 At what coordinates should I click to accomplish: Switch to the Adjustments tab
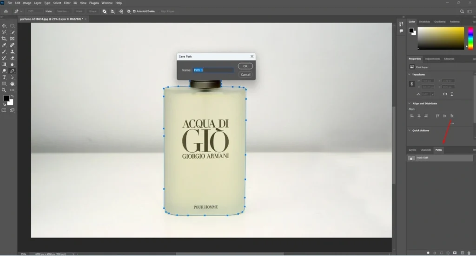click(432, 59)
